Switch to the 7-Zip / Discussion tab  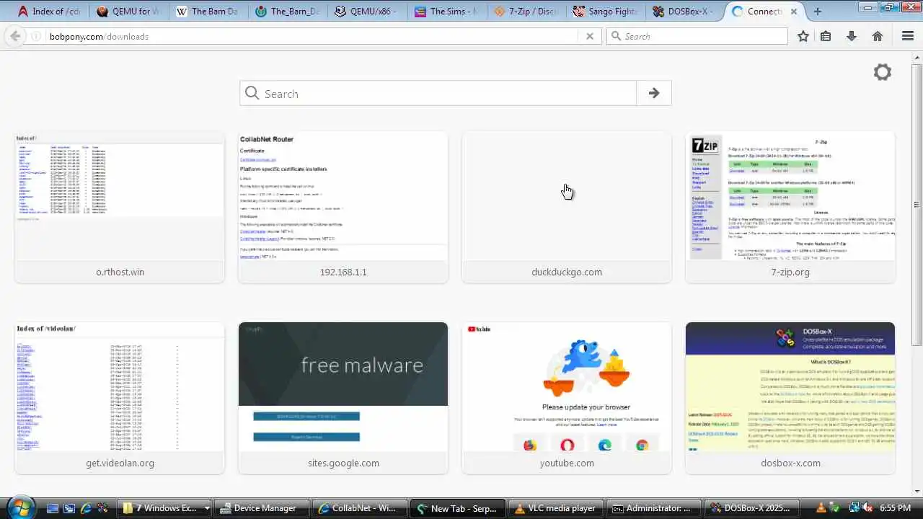(x=526, y=12)
